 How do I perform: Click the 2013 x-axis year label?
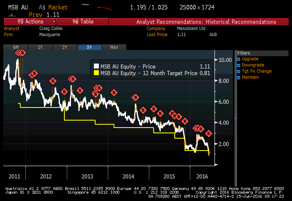point(87,176)
